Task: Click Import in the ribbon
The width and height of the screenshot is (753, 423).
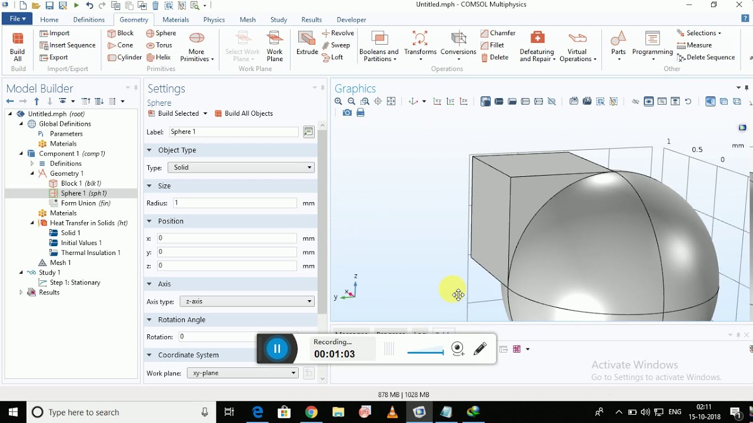Action: 55,33
